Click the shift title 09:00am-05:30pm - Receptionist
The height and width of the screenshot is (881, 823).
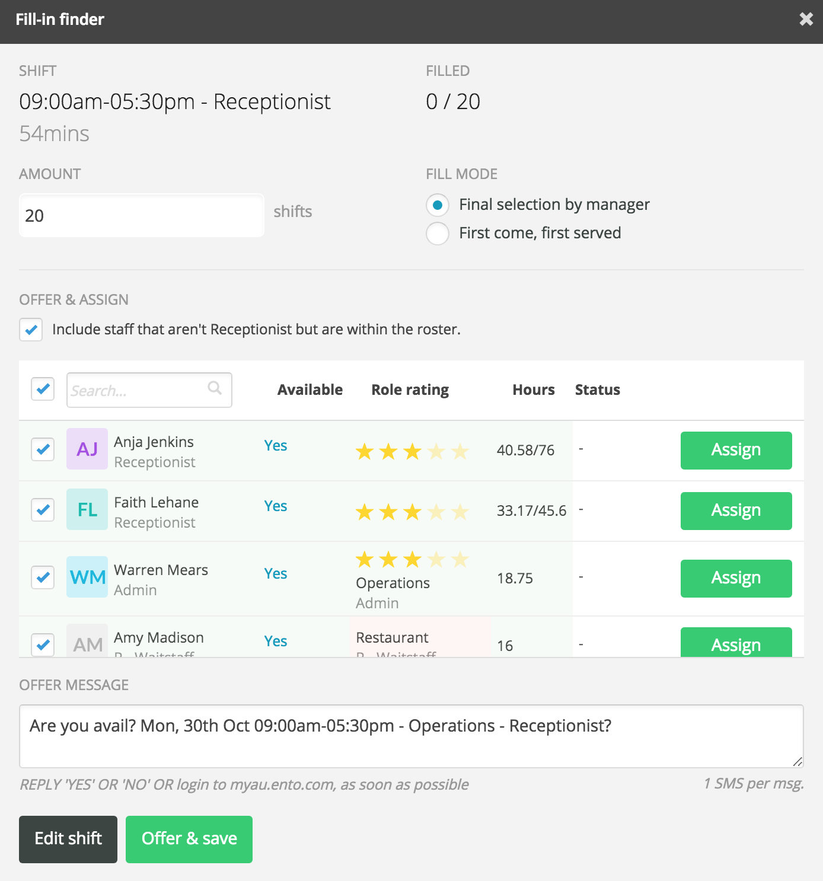[175, 101]
